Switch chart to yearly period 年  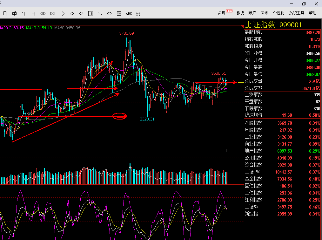[x=24, y=14]
